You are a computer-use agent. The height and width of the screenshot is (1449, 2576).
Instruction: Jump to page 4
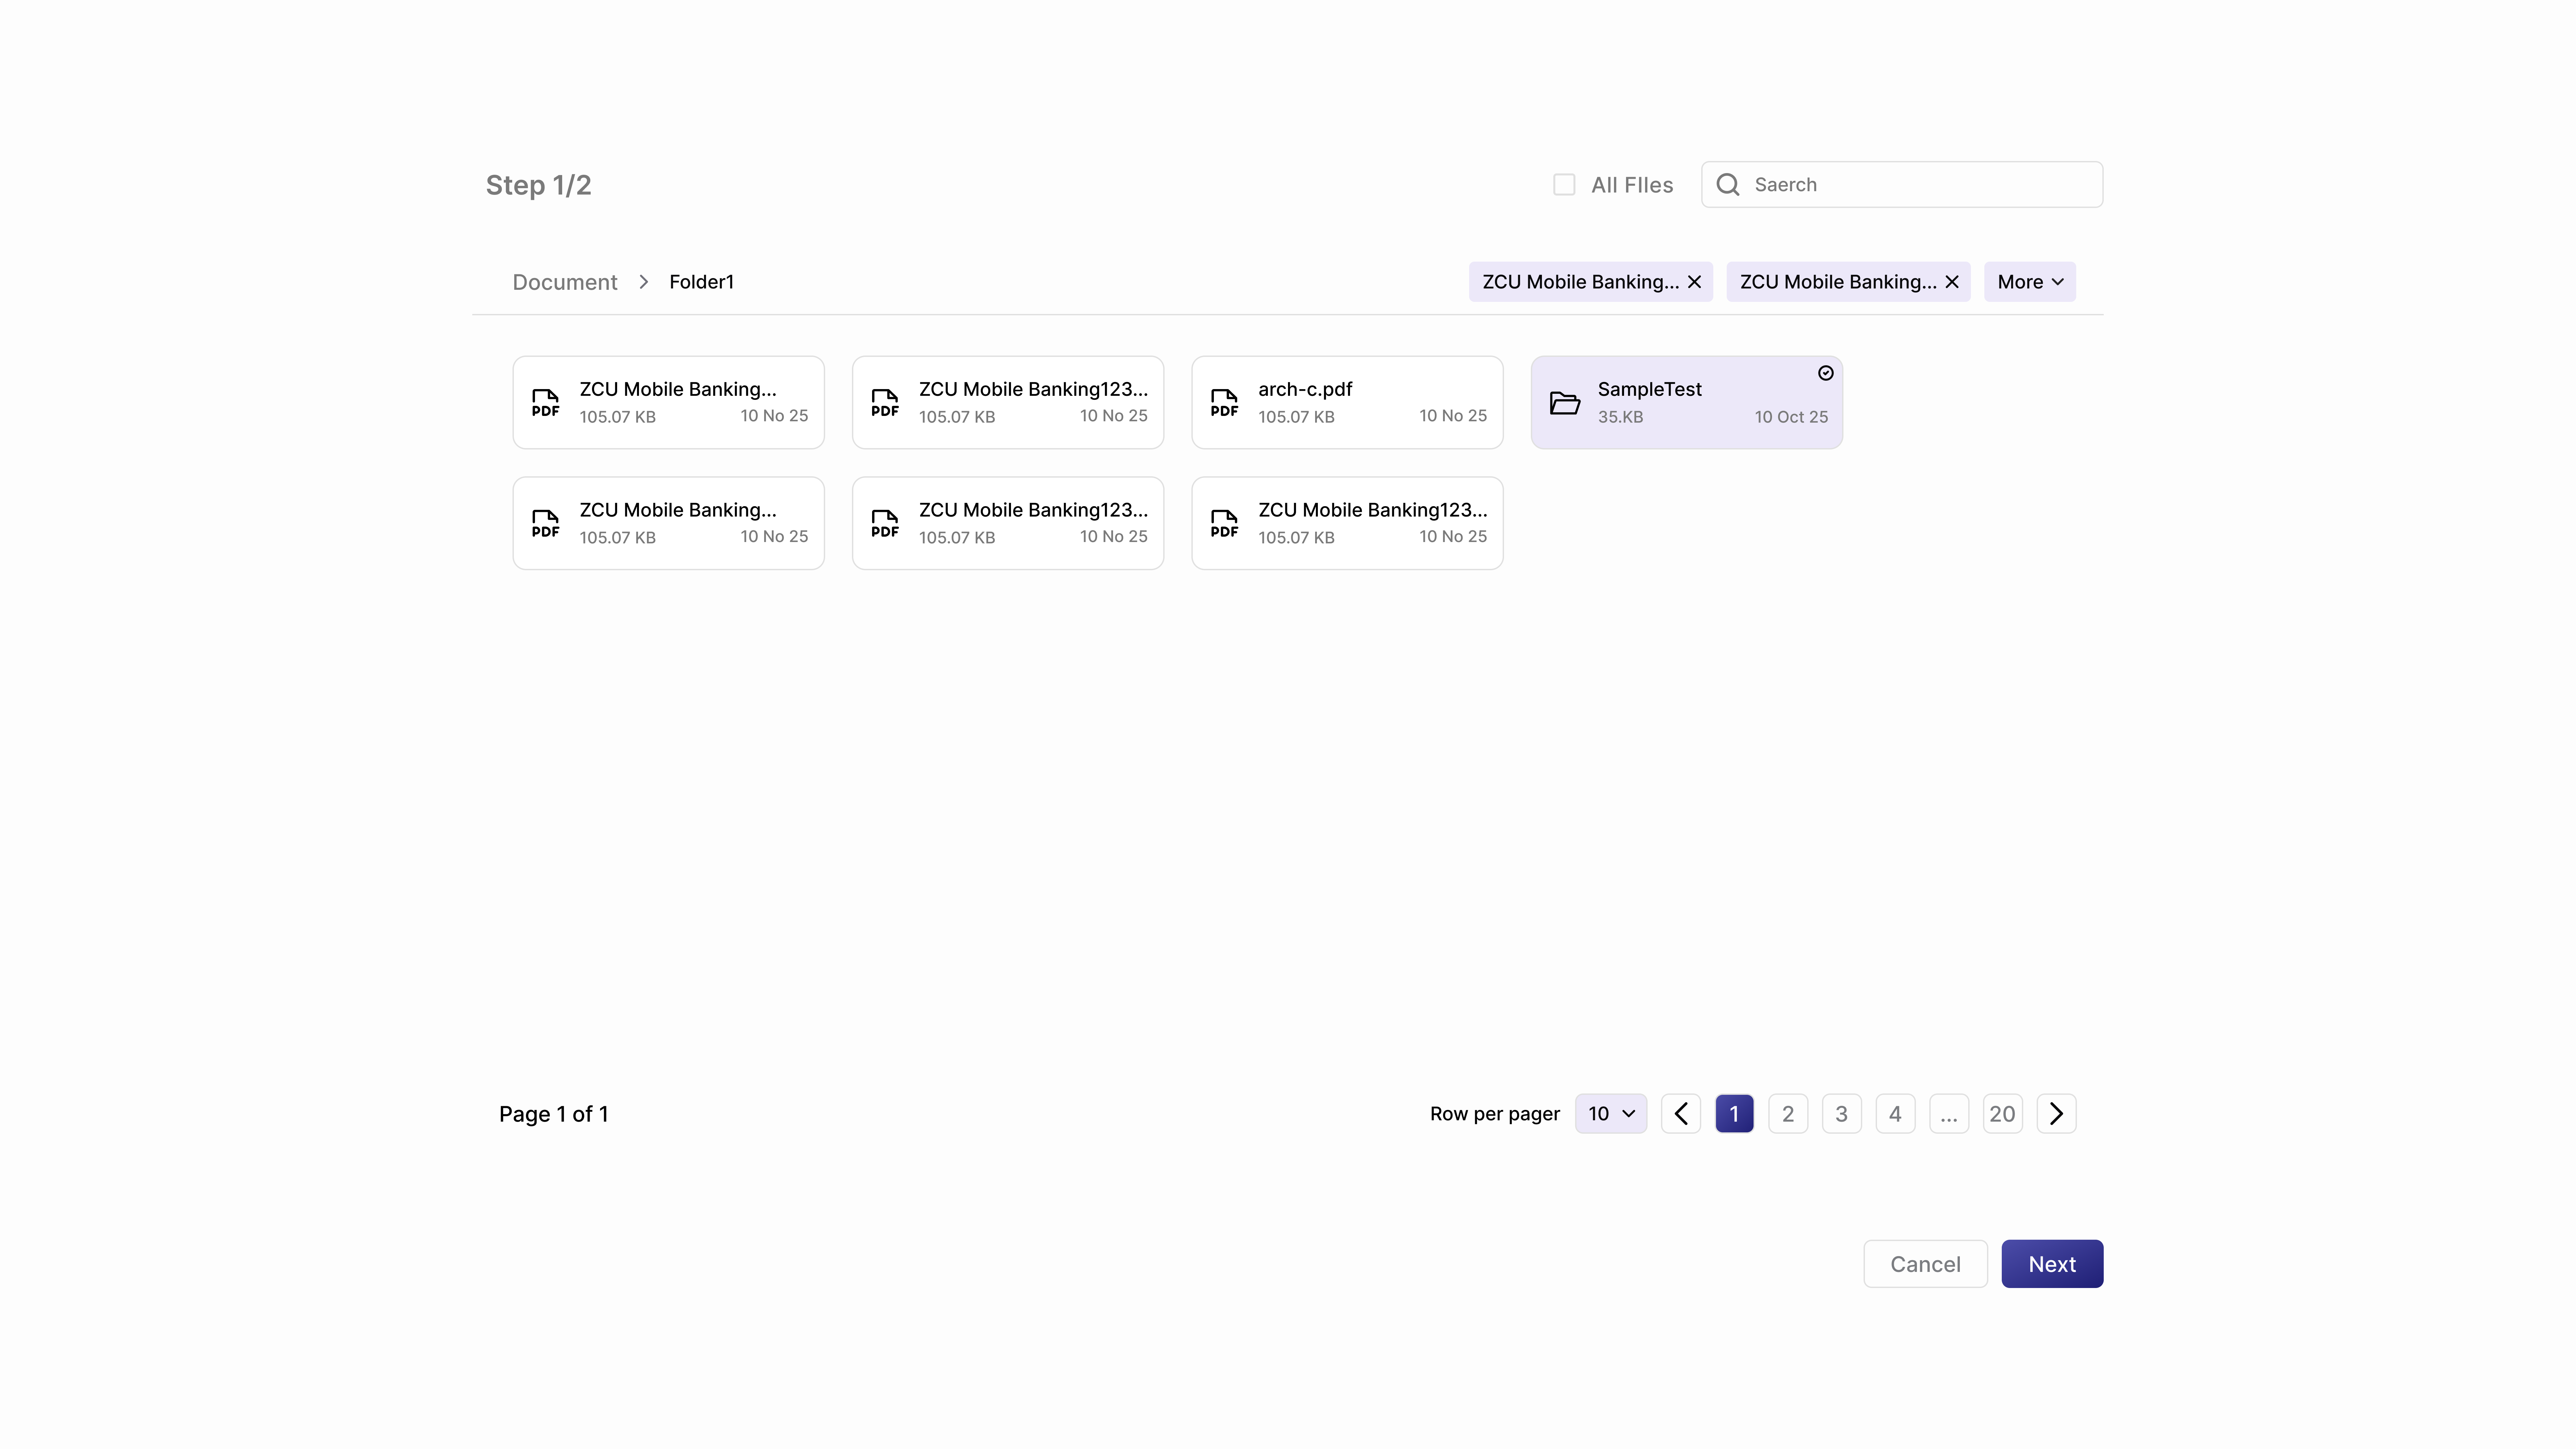[x=1895, y=1114]
